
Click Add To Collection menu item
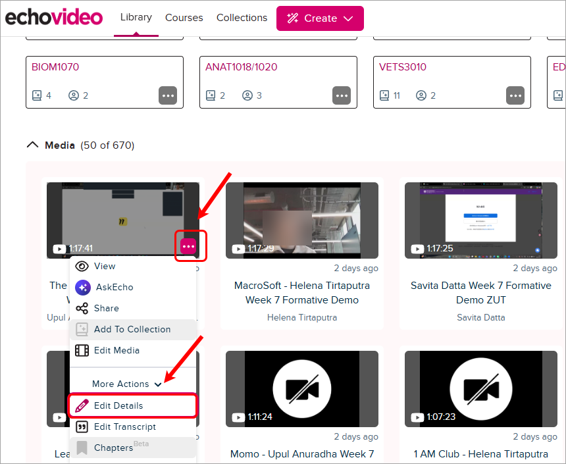133,329
